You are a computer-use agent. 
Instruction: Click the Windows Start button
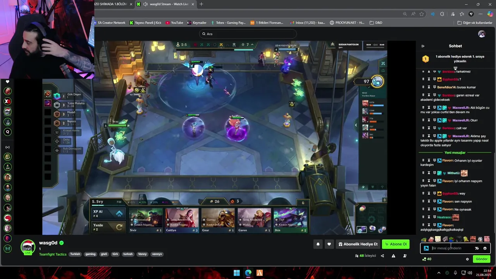tap(236, 273)
